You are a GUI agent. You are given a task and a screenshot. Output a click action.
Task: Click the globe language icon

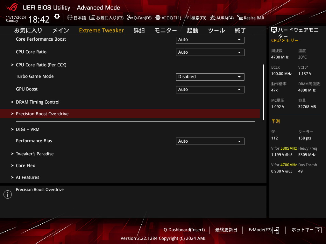click(x=70, y=18)
